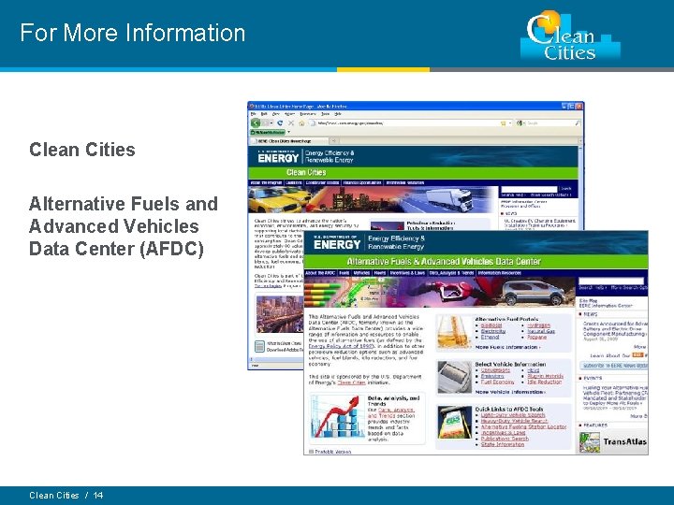Image resolution: width=674 pixels, height=505 pixels.
Task: Open Incentives & Laws nav tab
Action: click(x=407, y=273)
